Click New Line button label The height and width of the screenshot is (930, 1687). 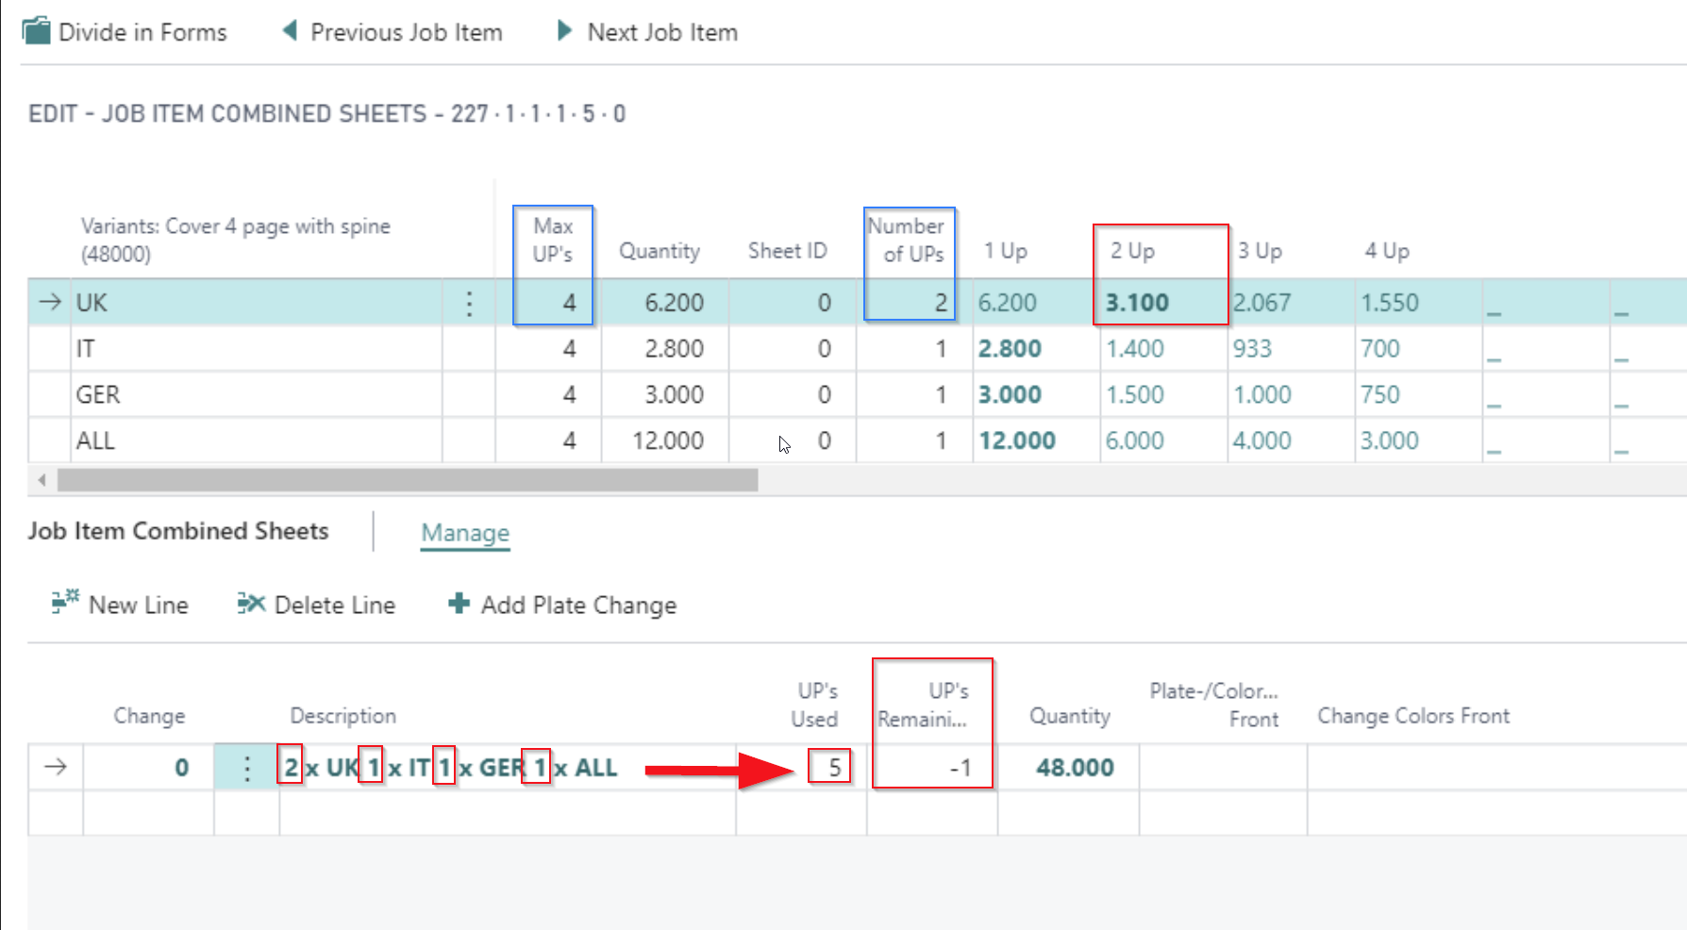tap(139, 605)
